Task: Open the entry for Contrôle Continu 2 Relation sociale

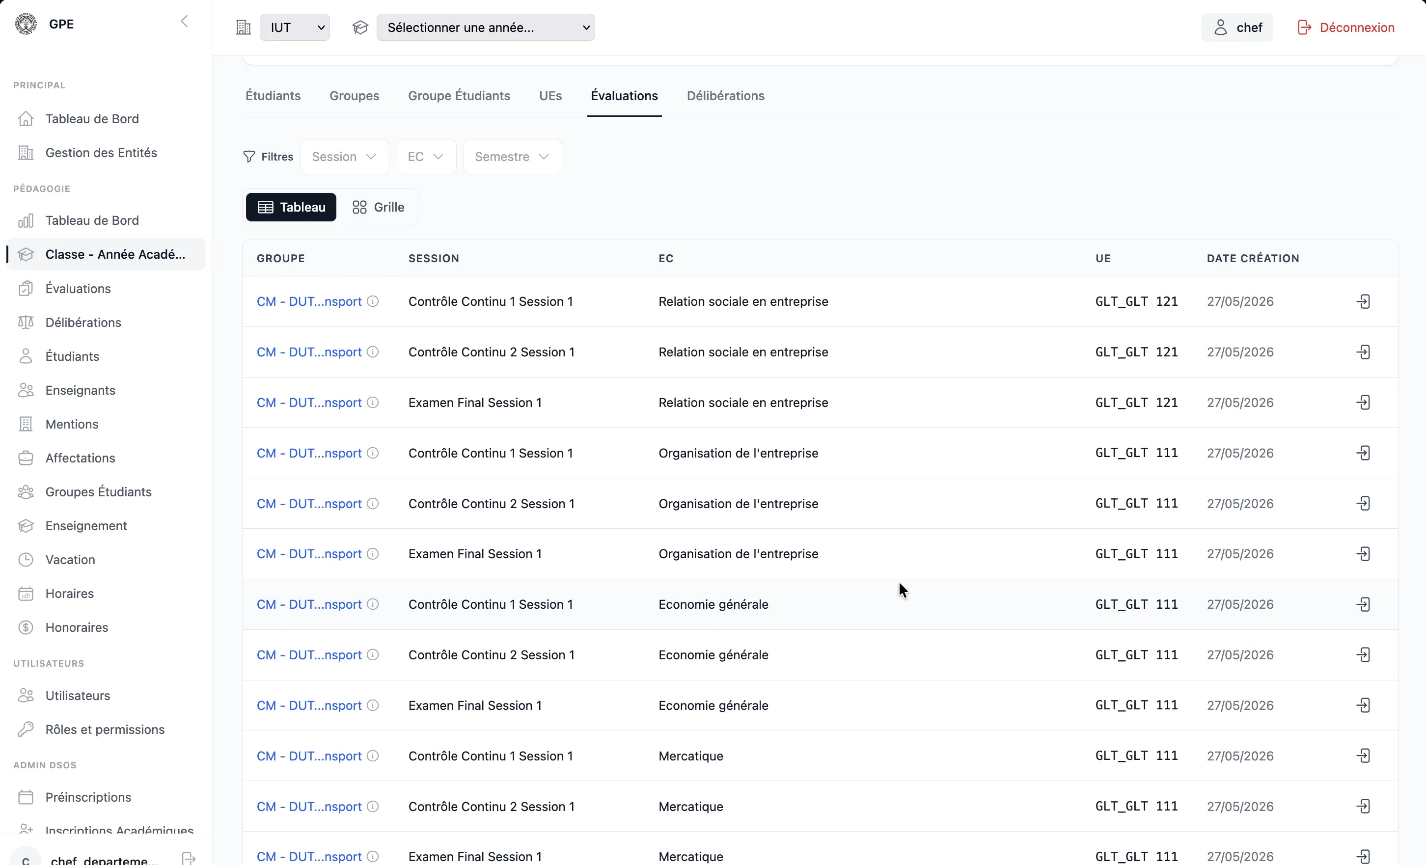Action: [1364, 352]
